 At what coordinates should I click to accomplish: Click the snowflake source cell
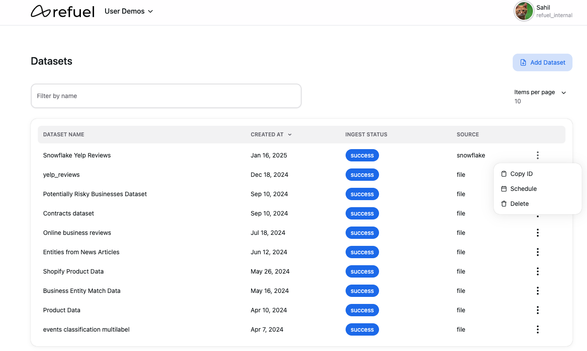tap(471, 155)
